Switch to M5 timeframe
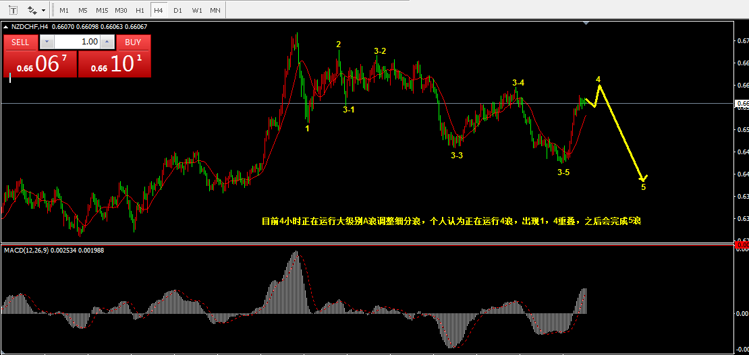Screen dimensions: 749x355 [82, 10]
